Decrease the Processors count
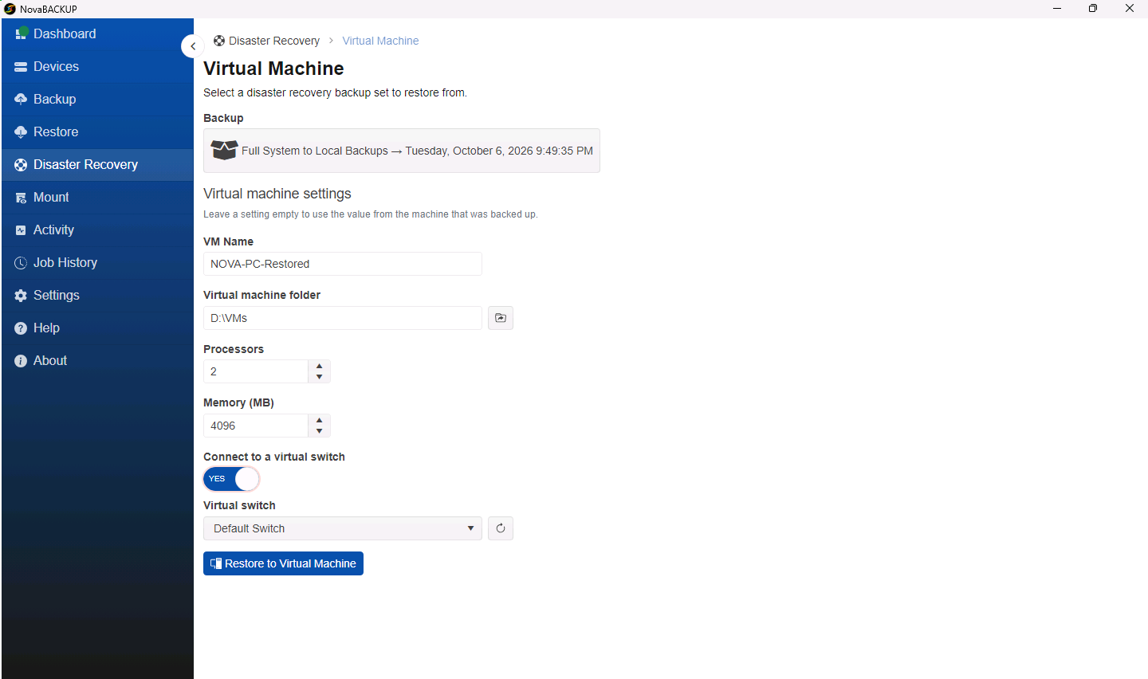This screenshot has height=679, width=1148. pyautogui.click(x=319, y=377)
